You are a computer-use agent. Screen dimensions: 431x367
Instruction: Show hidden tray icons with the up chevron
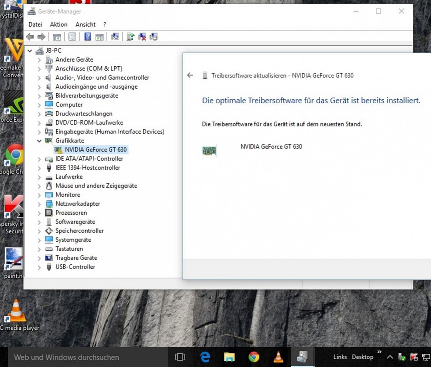pos(390,357)
